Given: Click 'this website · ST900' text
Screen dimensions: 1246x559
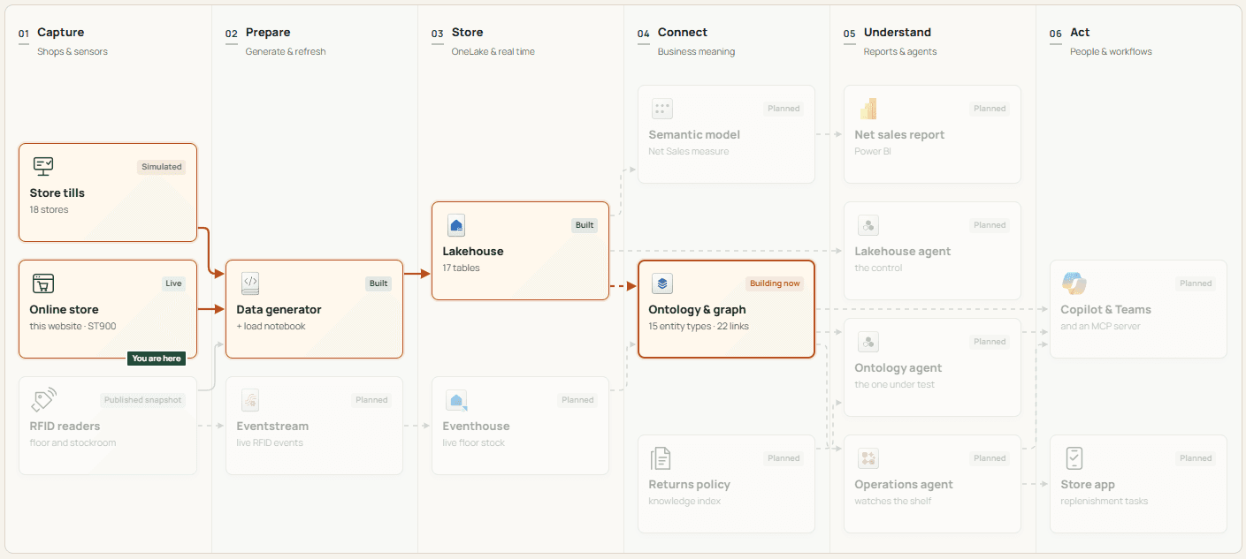Looking at the screenshot, I should coord(73,326).
